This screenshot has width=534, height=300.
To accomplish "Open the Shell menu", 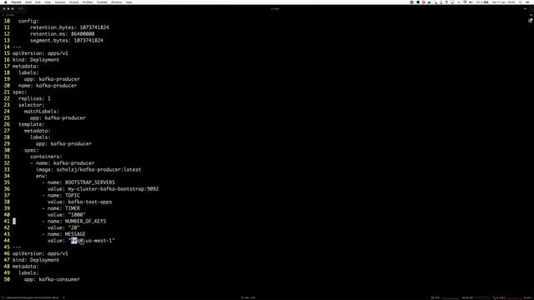I will (x=28, y=2).
